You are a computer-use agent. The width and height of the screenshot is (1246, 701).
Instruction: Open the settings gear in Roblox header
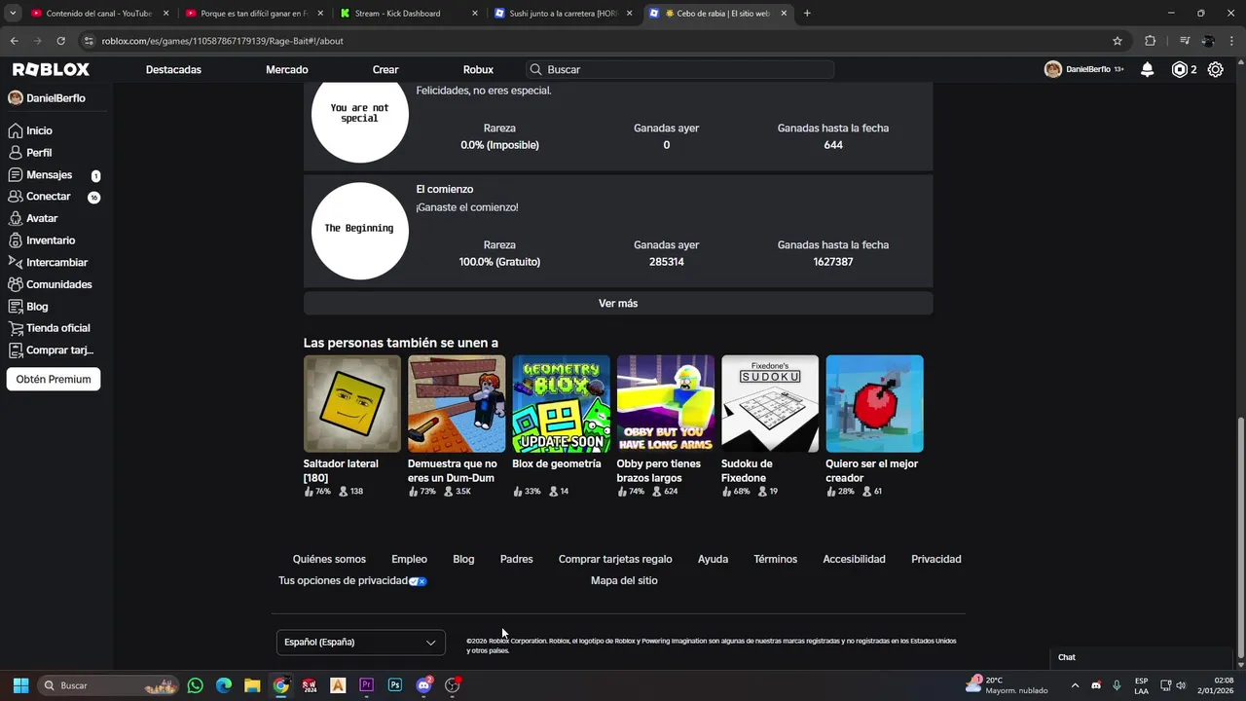pos(1215,69)
